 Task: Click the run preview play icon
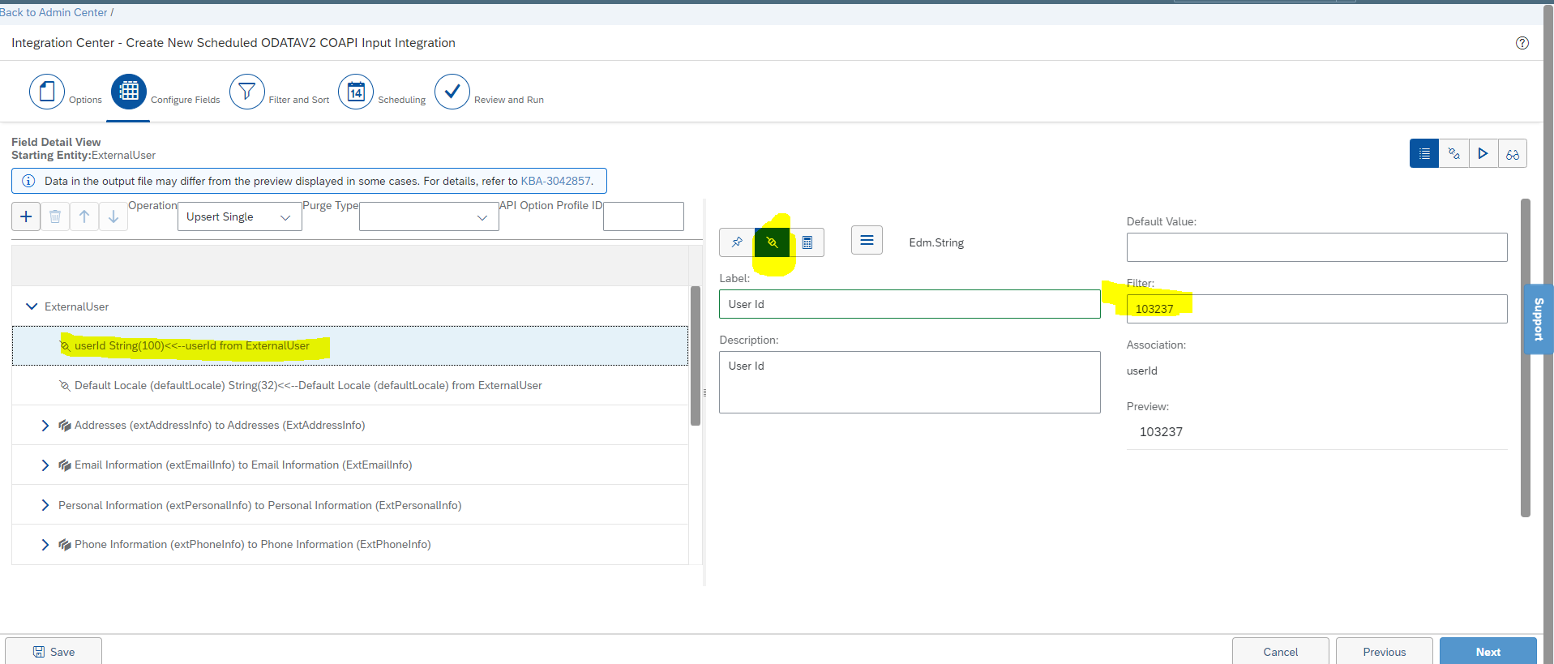point(1483,153)
